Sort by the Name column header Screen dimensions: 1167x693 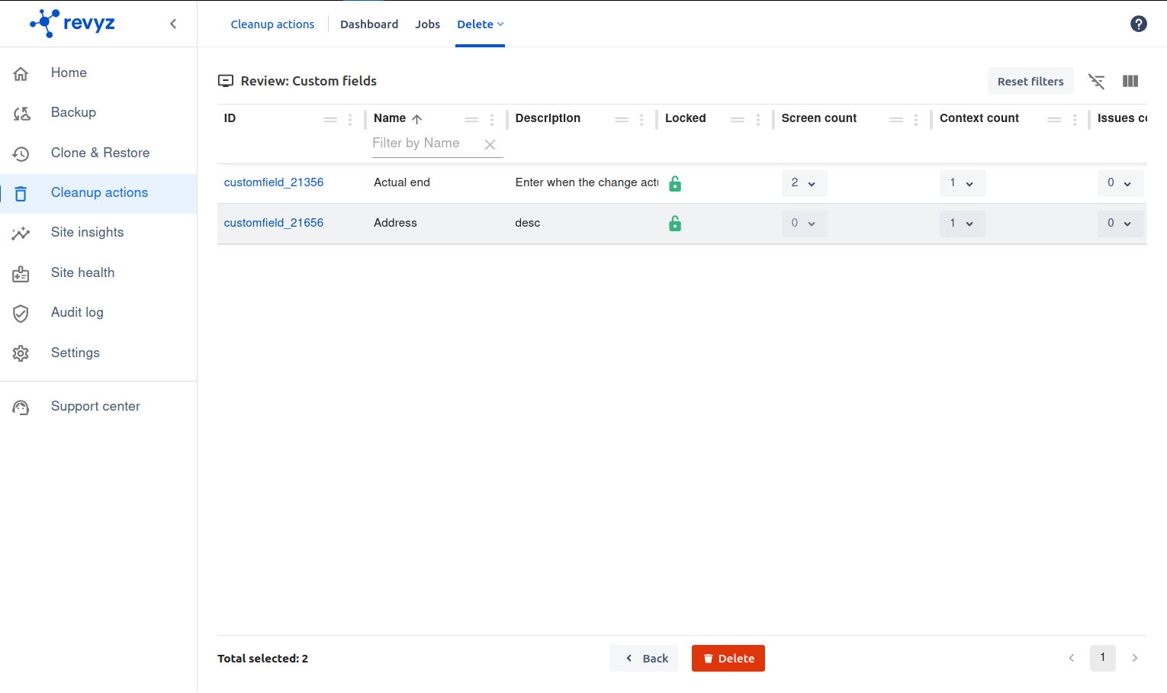pos(390,118)
